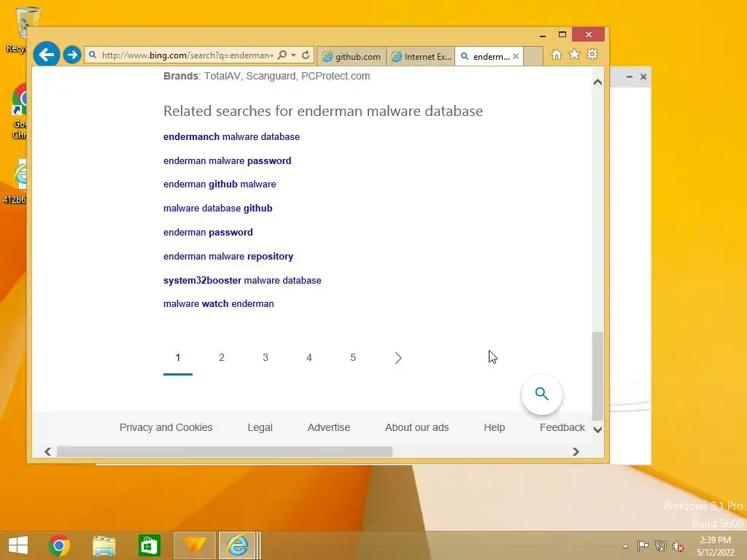The image size is (747, 560).
Task: Open the Feedback footer link
Action: point(562,427)
